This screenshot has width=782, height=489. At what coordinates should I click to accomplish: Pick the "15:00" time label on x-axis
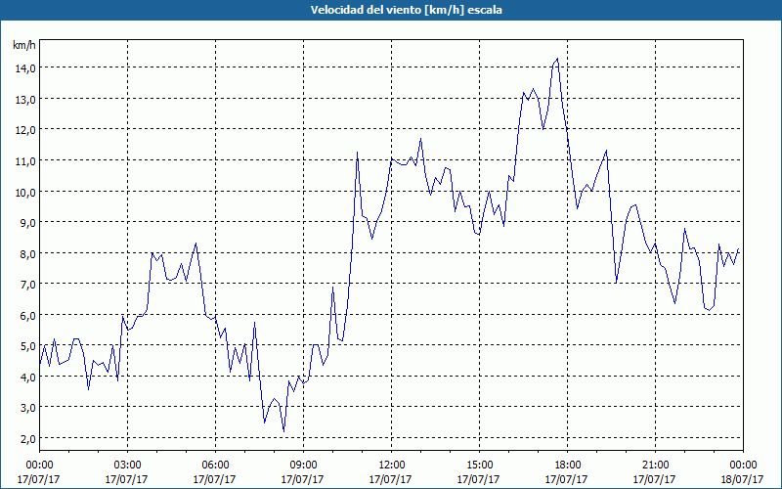pyautogui.click(x=479, y=466)
